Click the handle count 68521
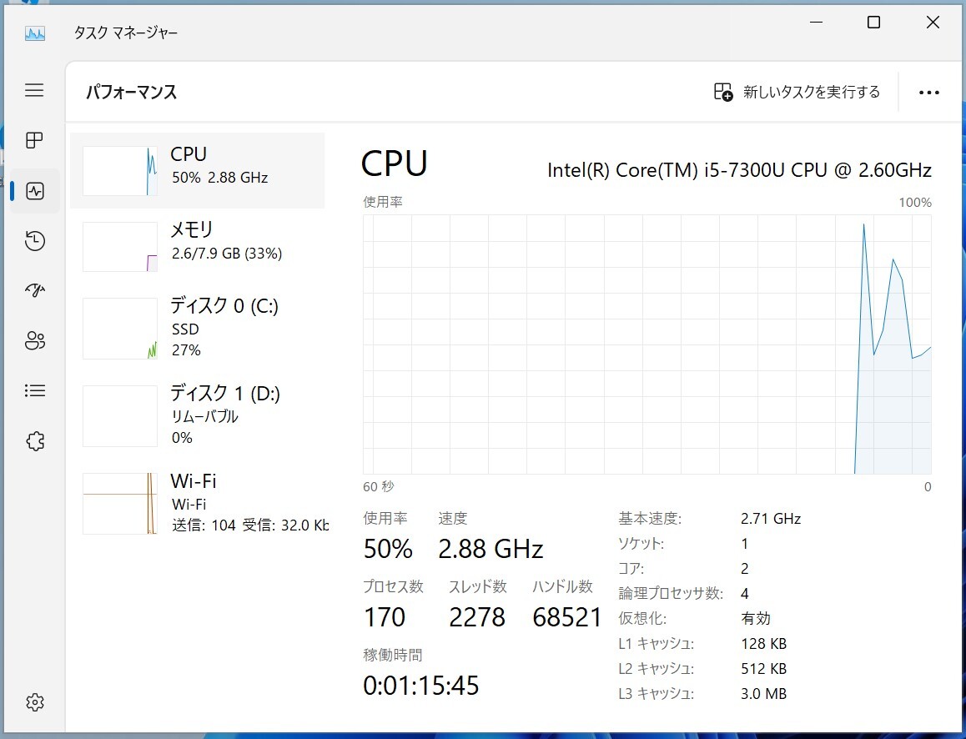966x739 pixels. (566, 617)
